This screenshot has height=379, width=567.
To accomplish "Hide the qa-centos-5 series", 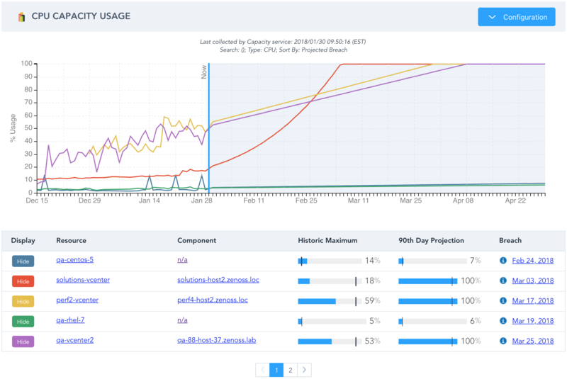I will pos(23,261).
